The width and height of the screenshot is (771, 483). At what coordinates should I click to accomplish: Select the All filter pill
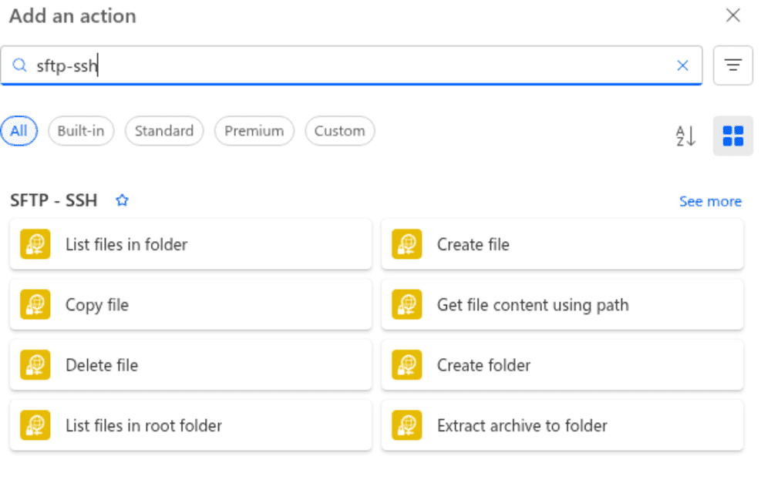coord(19,131)
